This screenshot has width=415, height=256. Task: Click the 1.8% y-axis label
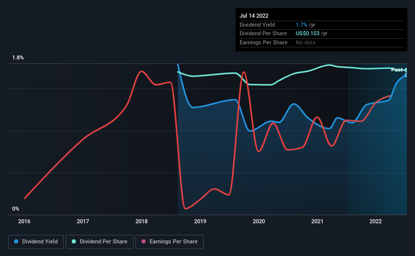coord(18,58)
